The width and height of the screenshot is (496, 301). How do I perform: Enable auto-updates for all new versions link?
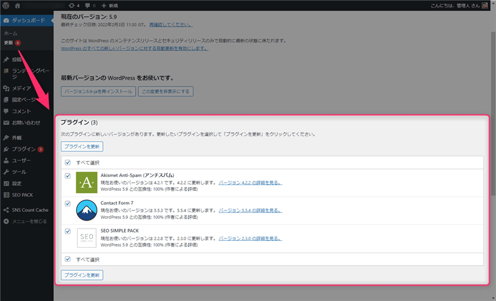coord(135,48)
